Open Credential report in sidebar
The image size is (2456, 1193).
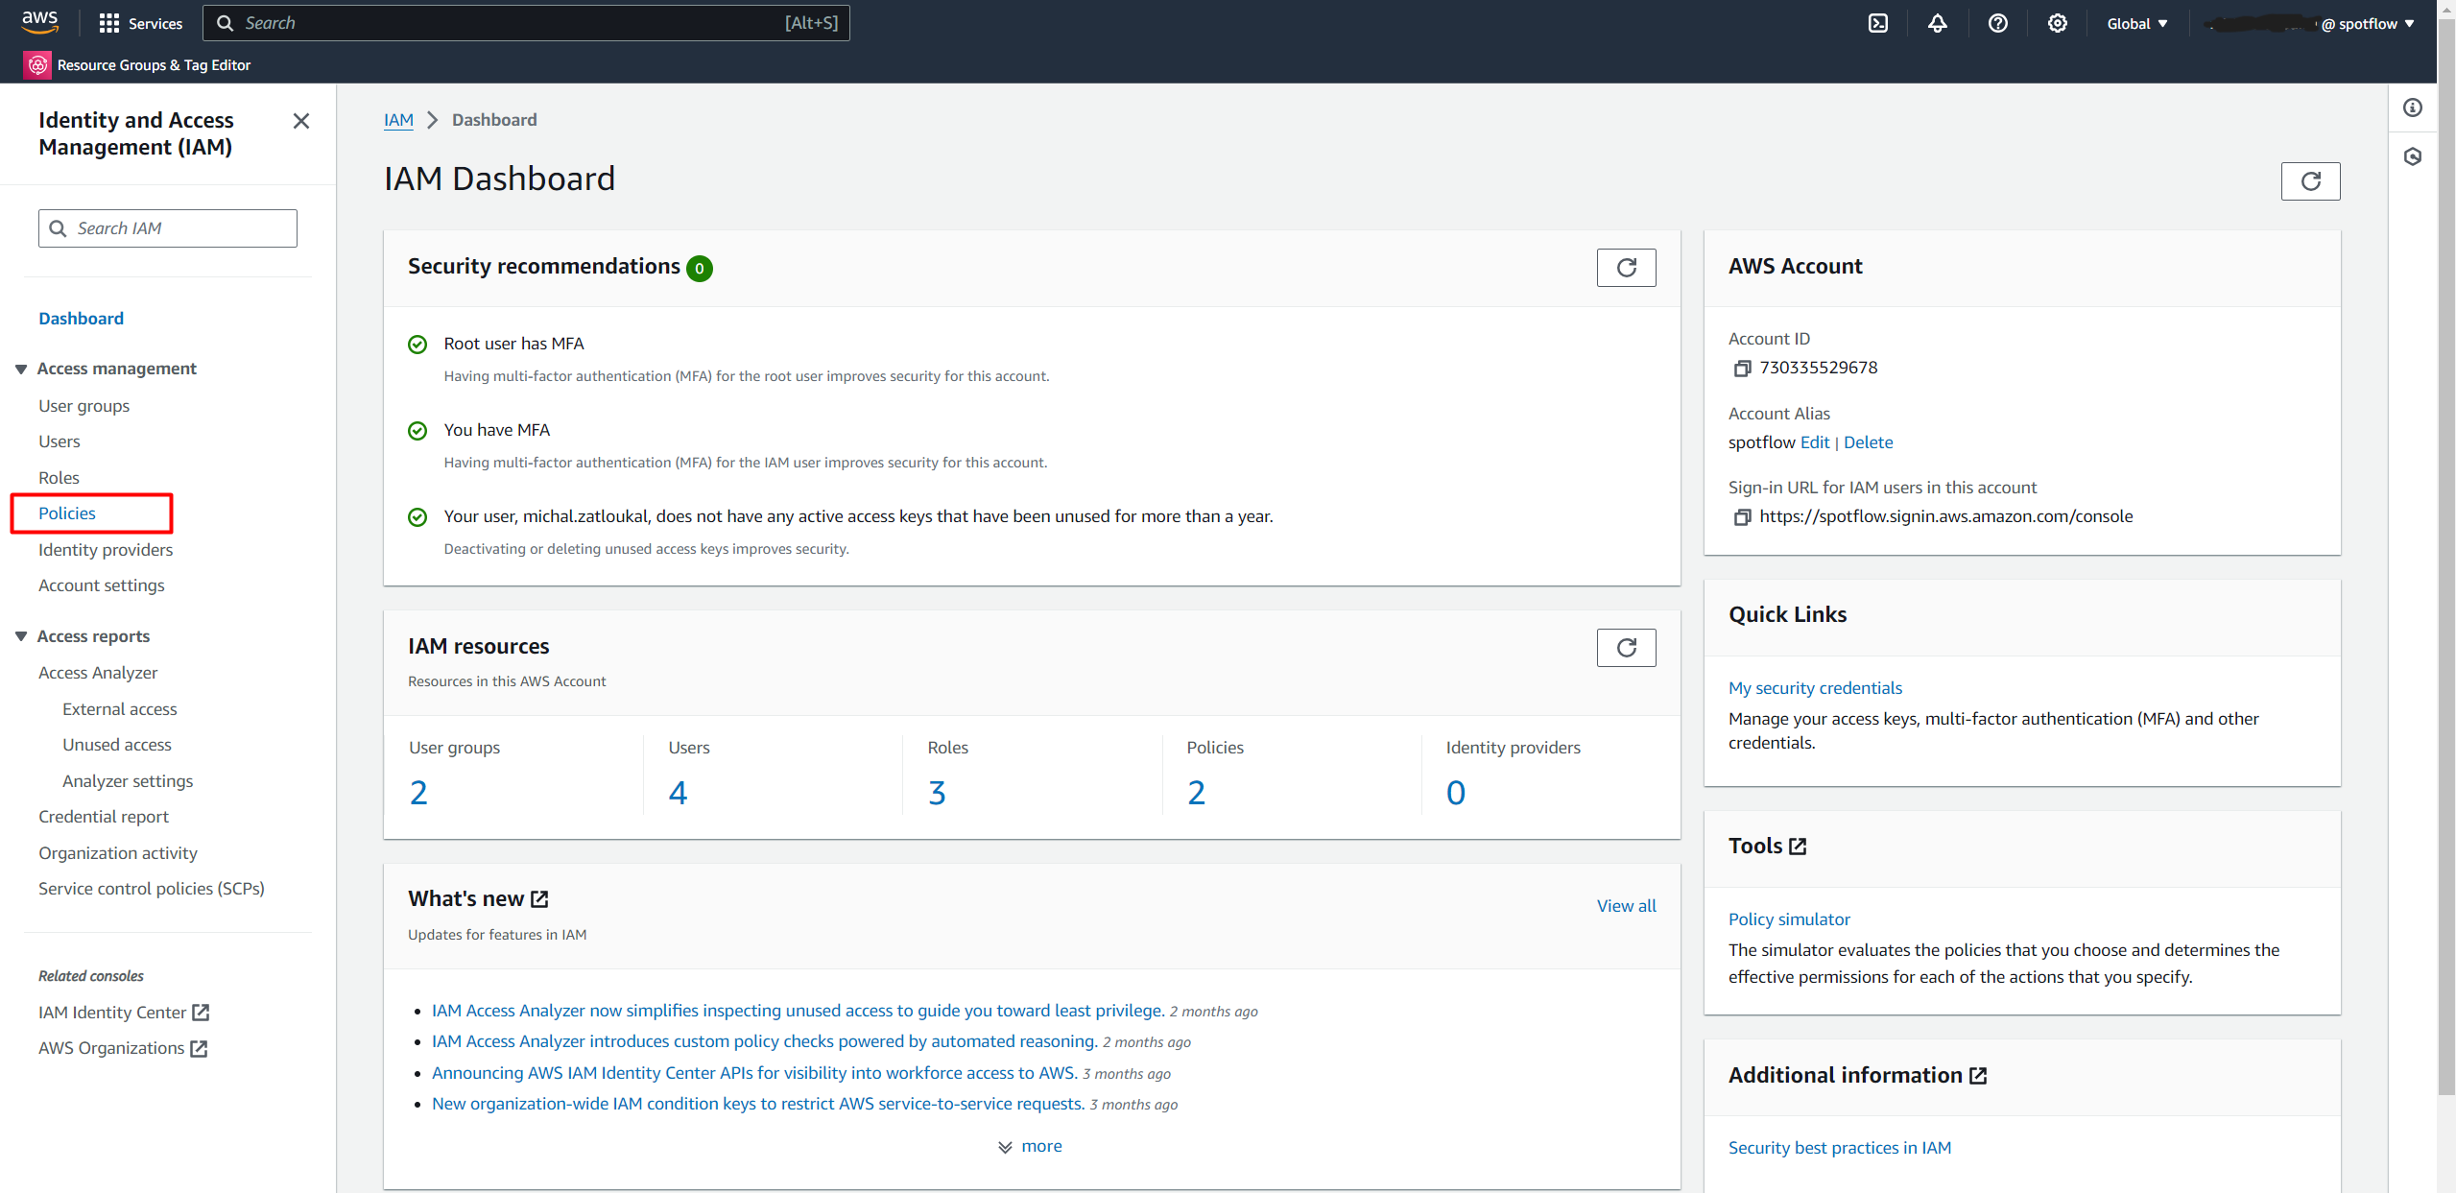104,817
